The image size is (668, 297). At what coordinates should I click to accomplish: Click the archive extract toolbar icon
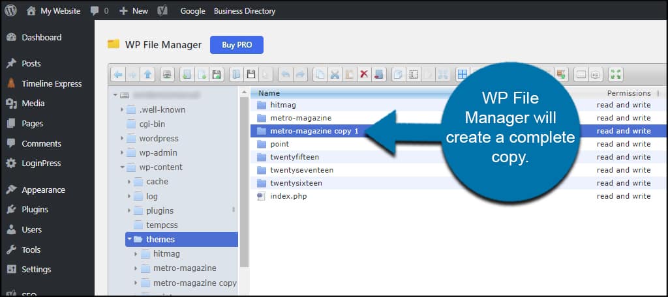pos(560,74)
